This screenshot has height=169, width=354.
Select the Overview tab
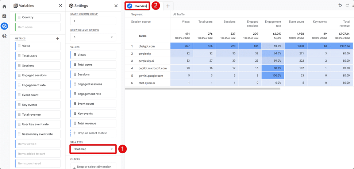click(x=137, y=6)
